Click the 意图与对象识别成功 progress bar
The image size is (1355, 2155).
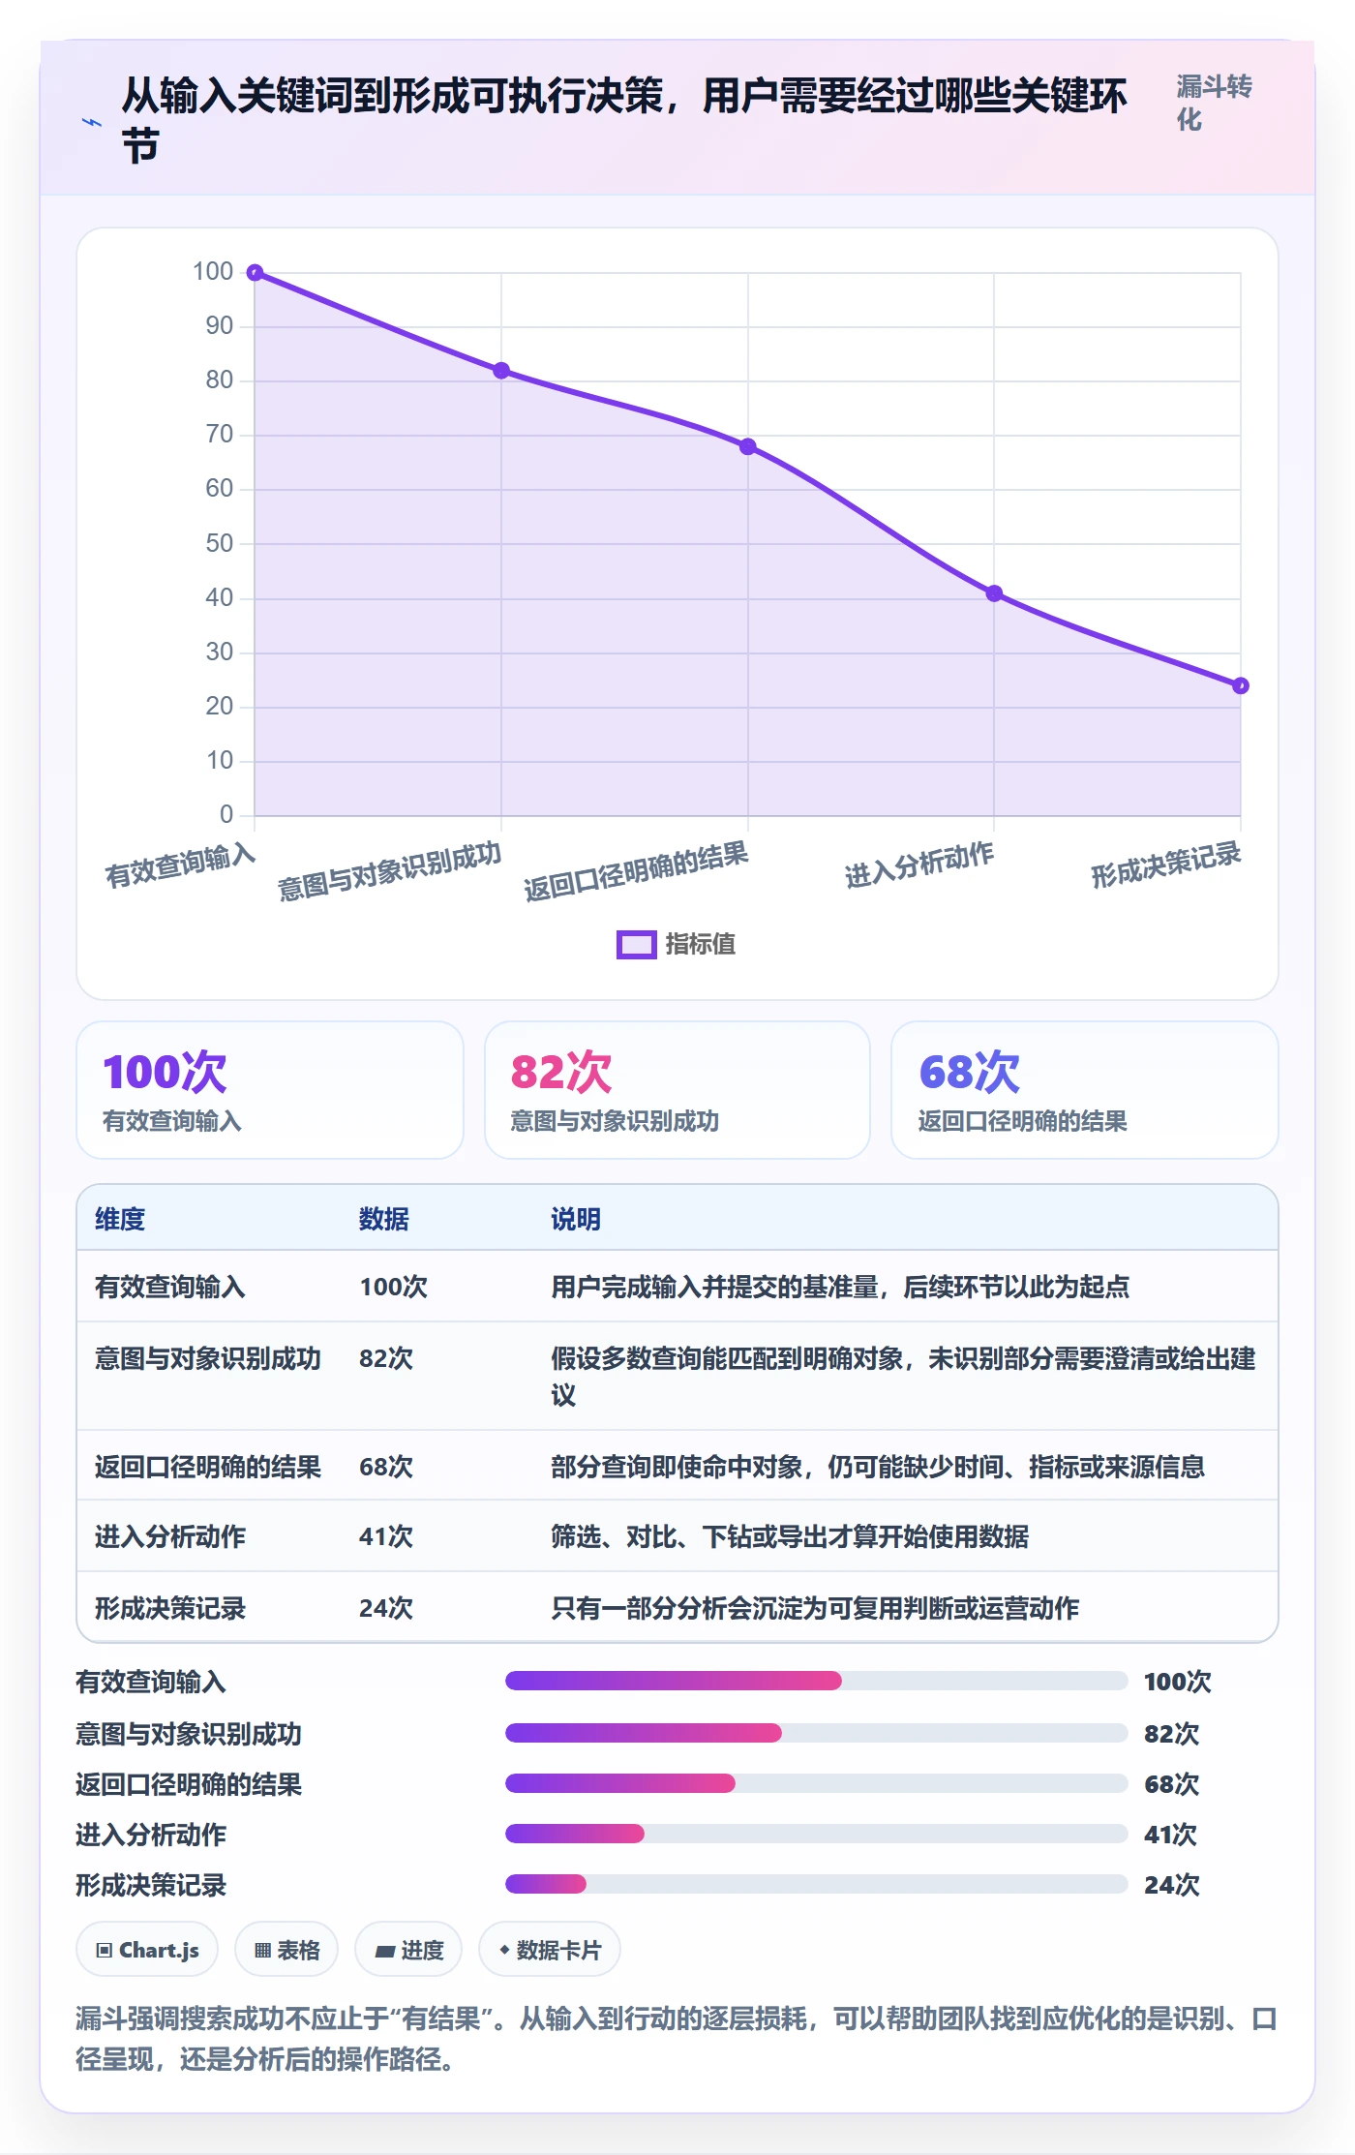816,1733
